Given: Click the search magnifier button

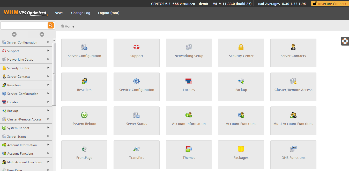Looking at the screenshot, I should click(50, 25).
